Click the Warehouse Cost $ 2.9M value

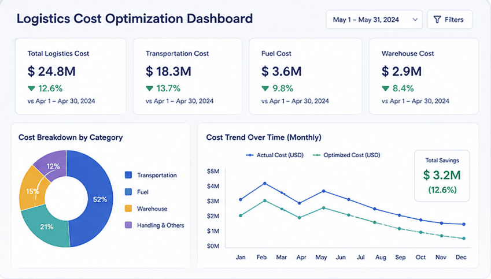[x=401, y=71]
